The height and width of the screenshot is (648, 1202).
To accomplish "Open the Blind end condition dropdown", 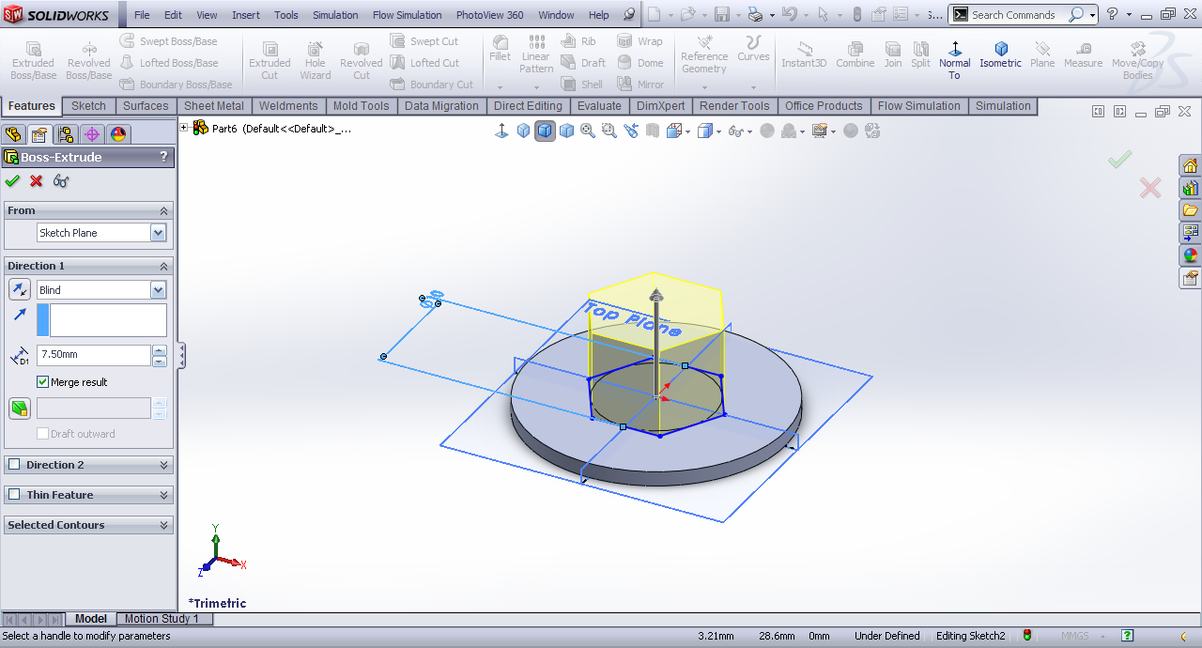I will click(158, 290).
